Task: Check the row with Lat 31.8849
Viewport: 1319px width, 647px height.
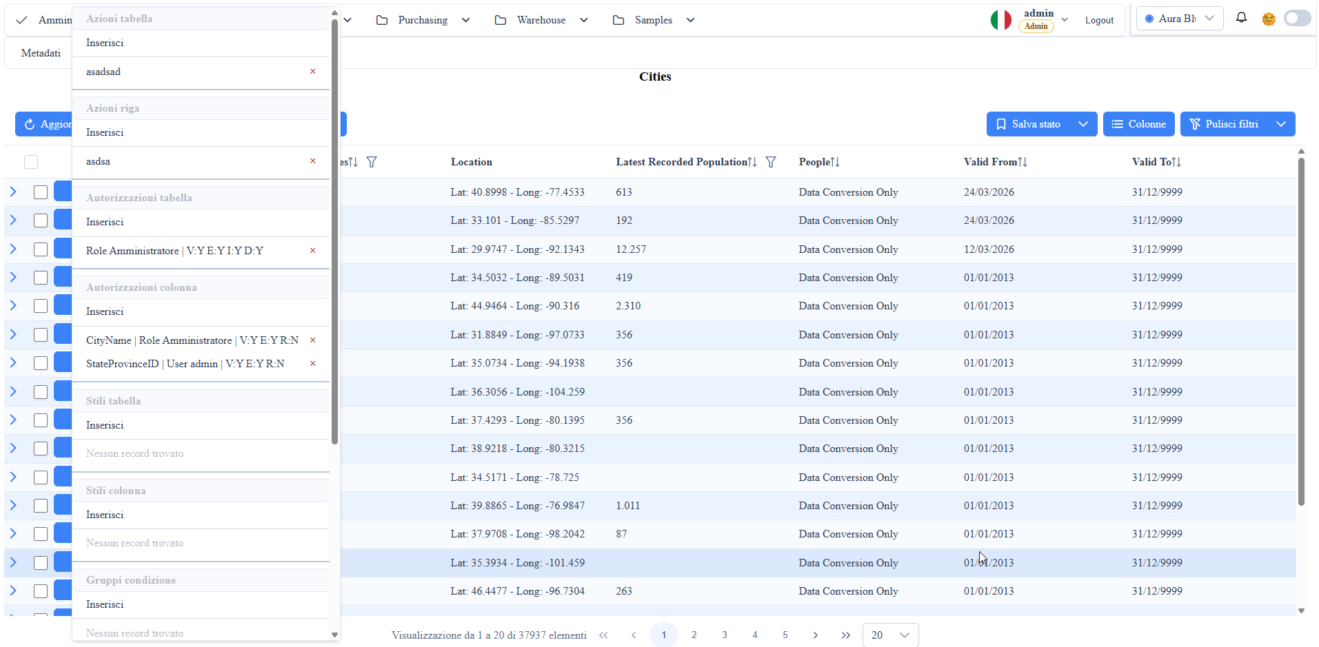Action: pos(41,335)
